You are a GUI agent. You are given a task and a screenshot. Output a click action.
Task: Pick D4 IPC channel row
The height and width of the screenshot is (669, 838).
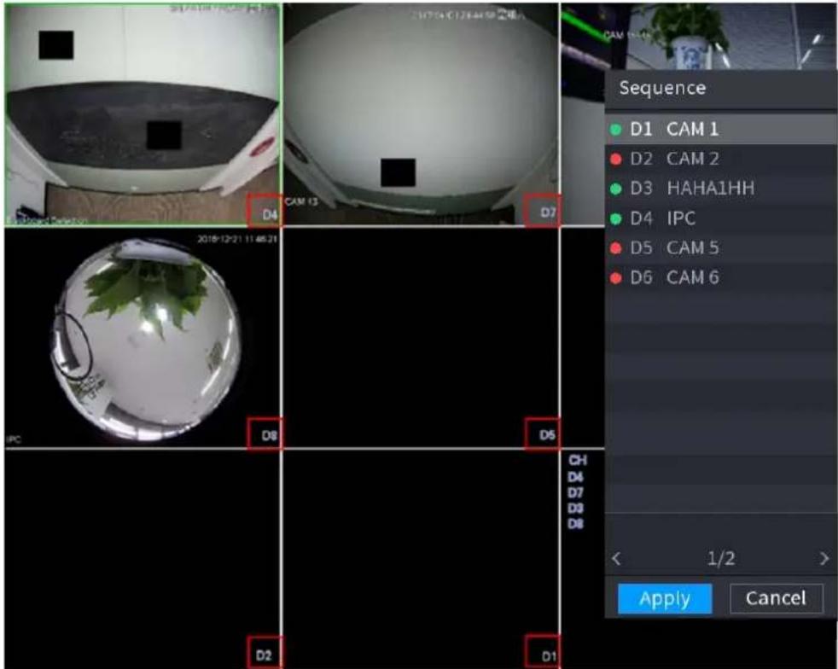[x=721, y=218]
